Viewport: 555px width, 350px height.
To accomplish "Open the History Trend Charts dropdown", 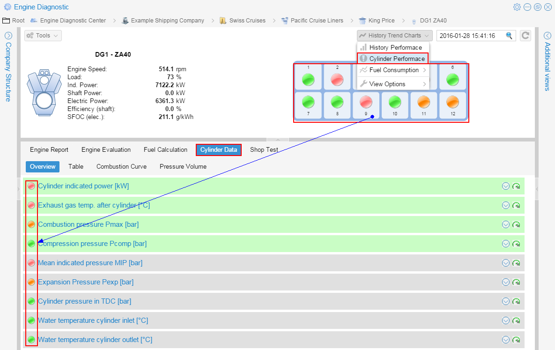I will (394, 35).
